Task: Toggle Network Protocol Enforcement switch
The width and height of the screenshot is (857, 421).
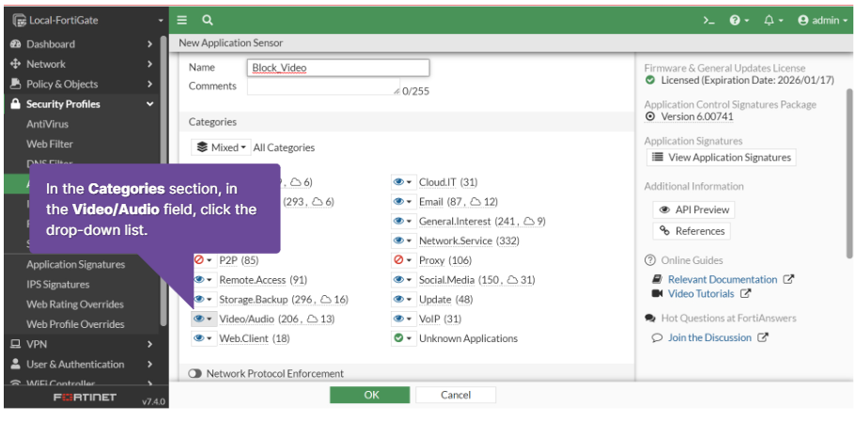Action: (x=195, y=373)
